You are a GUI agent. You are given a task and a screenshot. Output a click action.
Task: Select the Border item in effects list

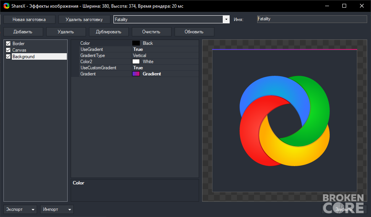(x=18, y=44)
